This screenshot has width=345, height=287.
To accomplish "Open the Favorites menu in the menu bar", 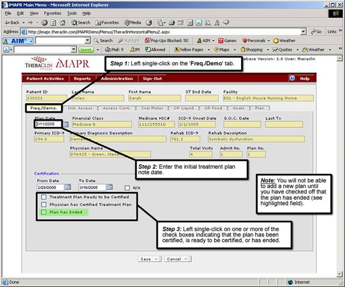I will pyautogui.click(x=52, y=13).
